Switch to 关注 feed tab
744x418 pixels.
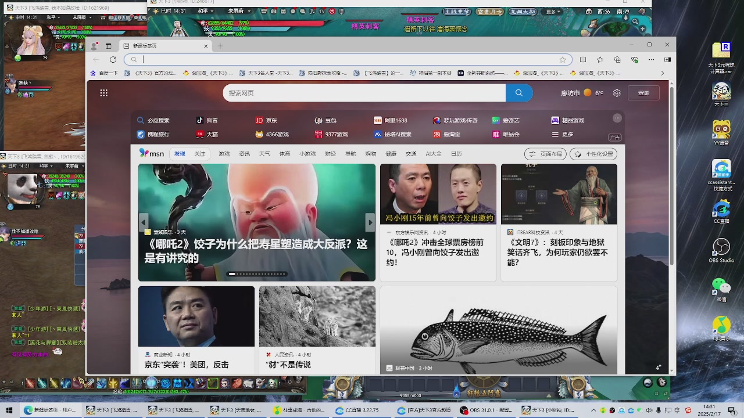(x=200, y=154)
